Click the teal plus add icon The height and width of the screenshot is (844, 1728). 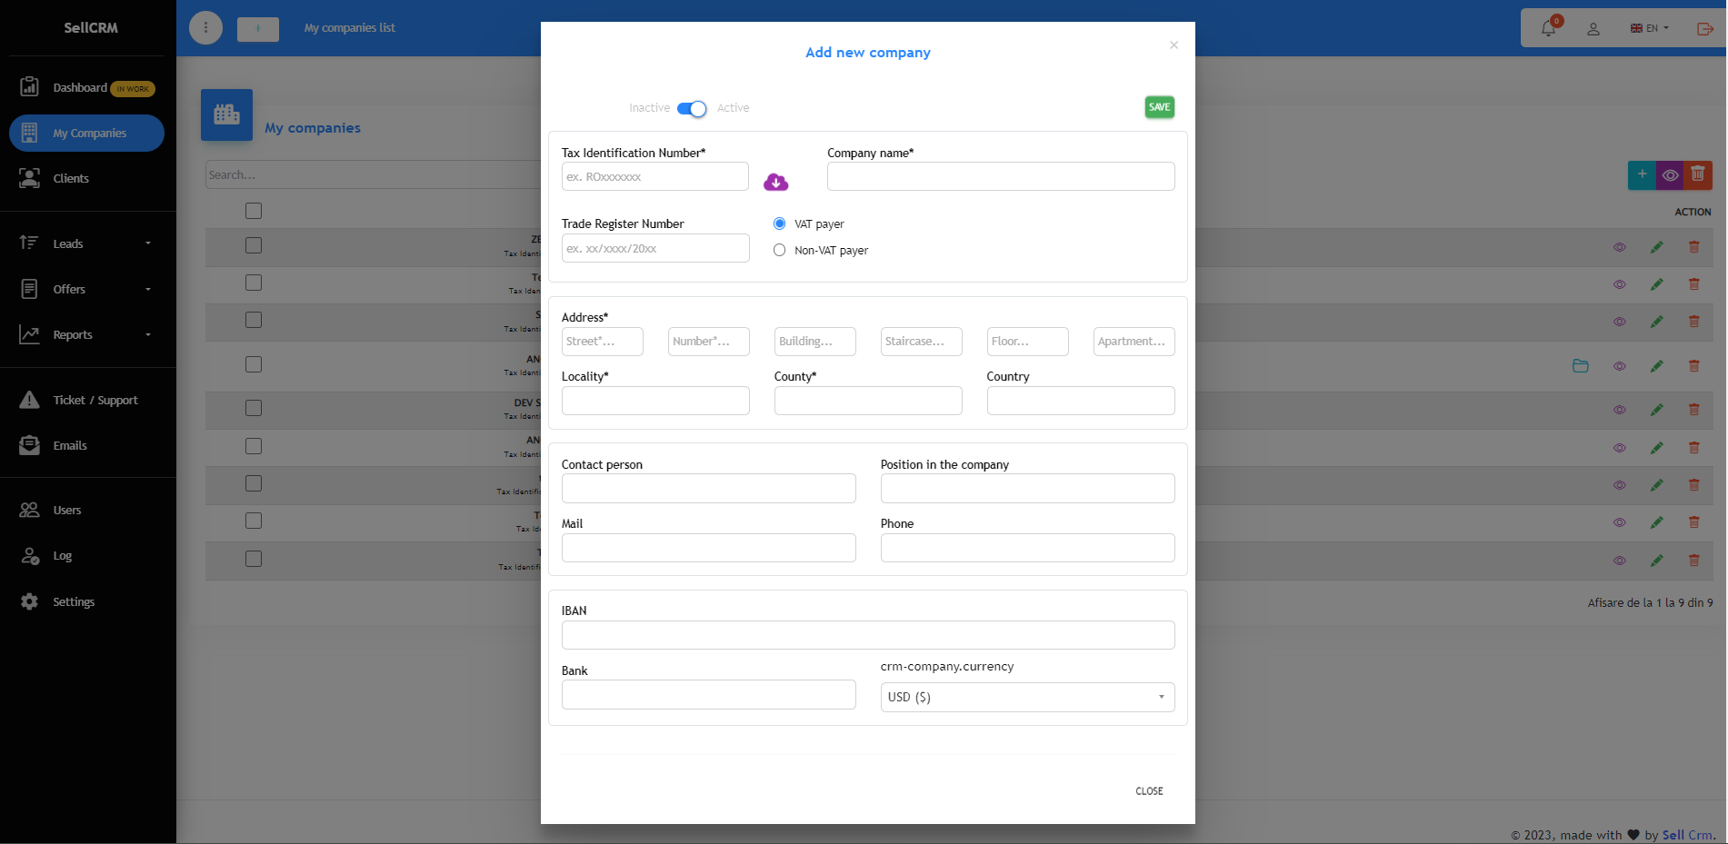click(1642, 174)
